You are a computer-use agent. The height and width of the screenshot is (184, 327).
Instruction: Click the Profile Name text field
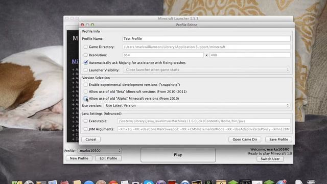coord(206,39)
